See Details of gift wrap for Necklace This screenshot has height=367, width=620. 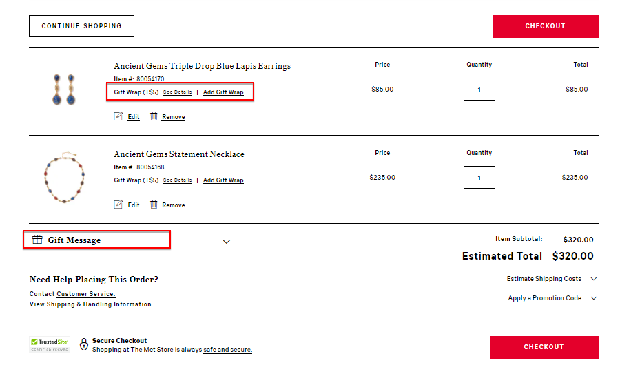tap(178, 180)
